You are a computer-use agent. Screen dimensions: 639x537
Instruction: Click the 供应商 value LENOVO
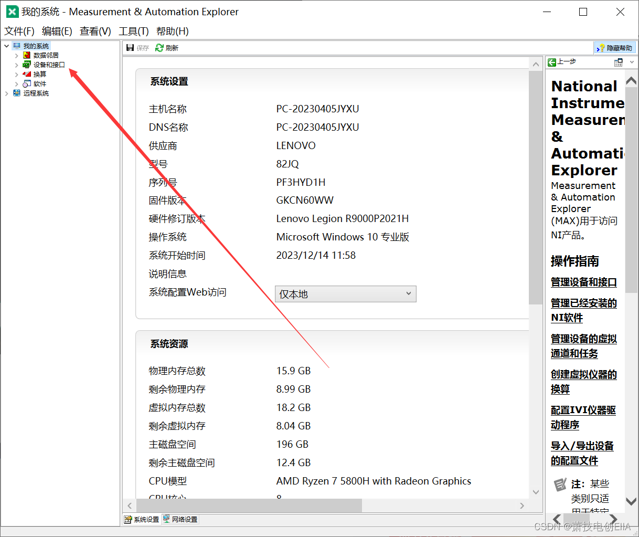[x=296, y=146]
